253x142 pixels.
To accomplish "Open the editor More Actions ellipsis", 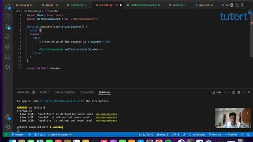I will 248,5.
